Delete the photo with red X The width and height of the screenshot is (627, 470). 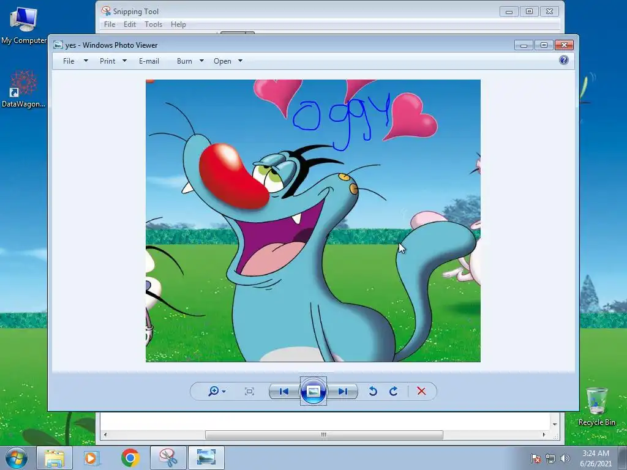[421, 391]
